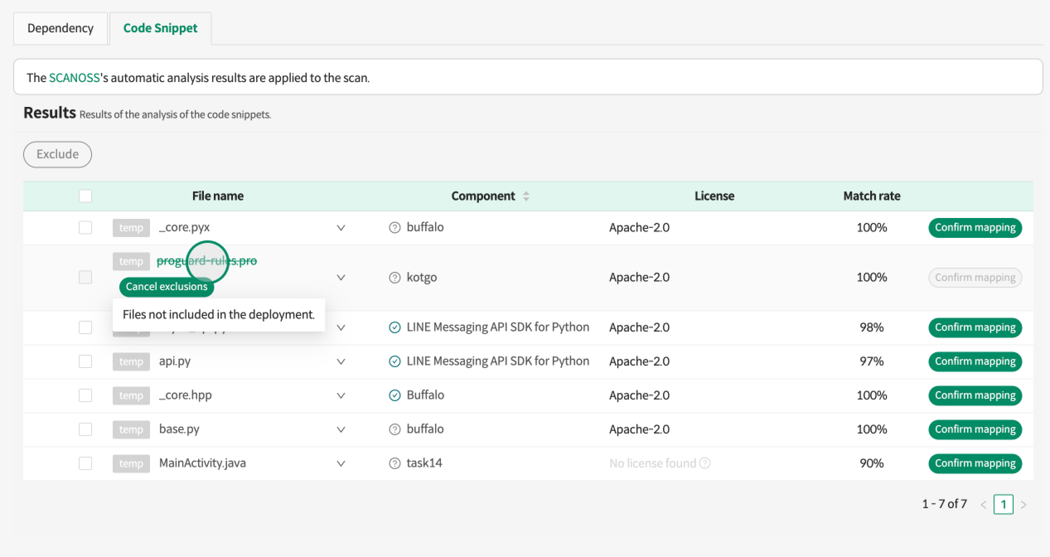Expand the proguard-rules.pro row chevron

tap(341, 278)
